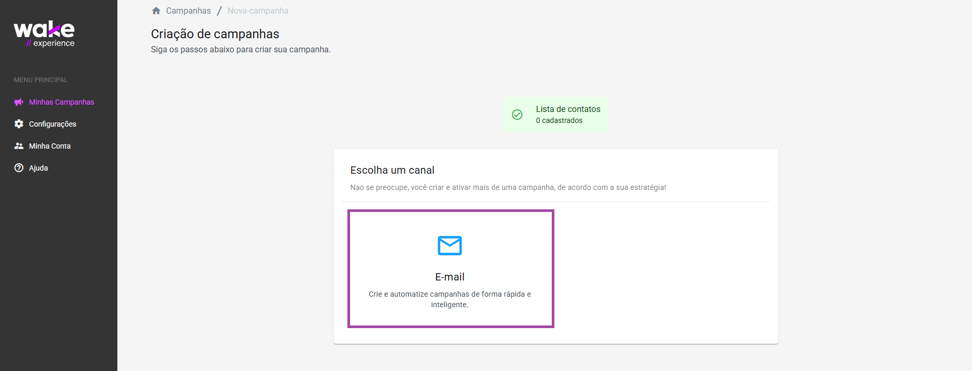Click the gear icon for Configurações
This screenshot has width=972, height=371.
[19, 124]
